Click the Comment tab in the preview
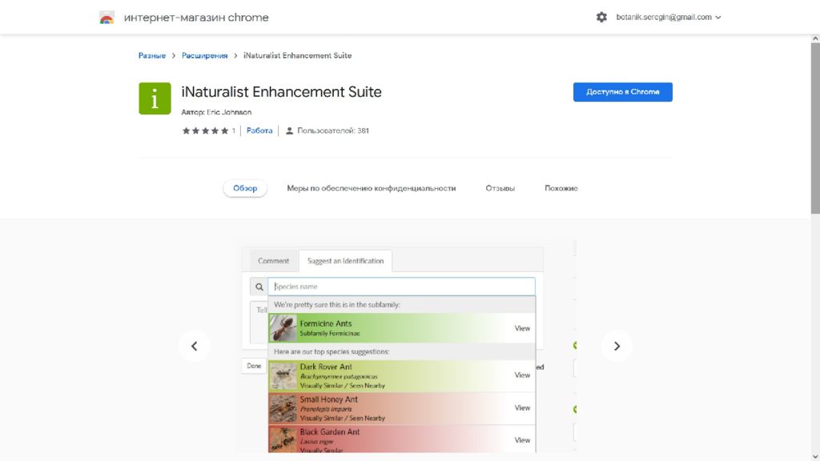Viewport: 820px width, 461px height. (x=273, y=261)
